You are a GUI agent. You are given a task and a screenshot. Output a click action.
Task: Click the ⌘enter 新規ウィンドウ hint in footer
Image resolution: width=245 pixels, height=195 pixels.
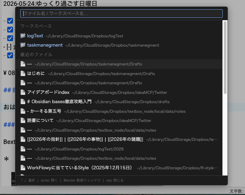tap(82, 180)
